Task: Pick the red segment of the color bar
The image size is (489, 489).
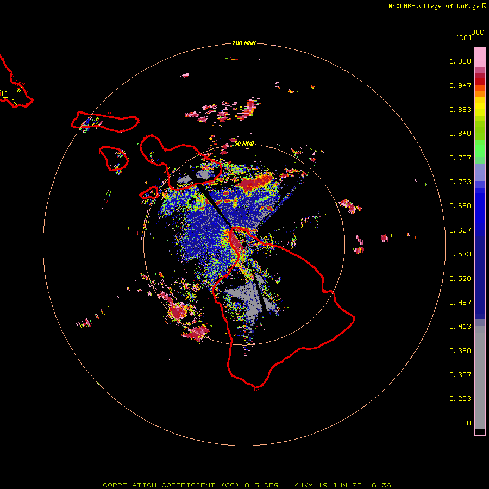Action: point(480,81)
